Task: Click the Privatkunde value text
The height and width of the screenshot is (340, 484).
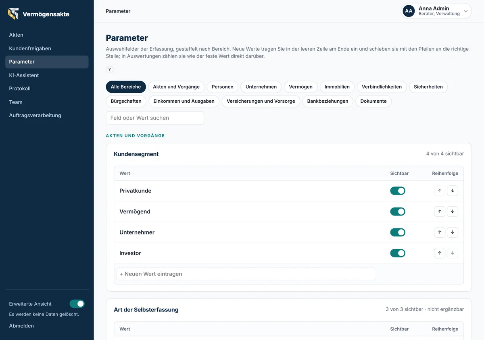Action: tap(136, 191)
